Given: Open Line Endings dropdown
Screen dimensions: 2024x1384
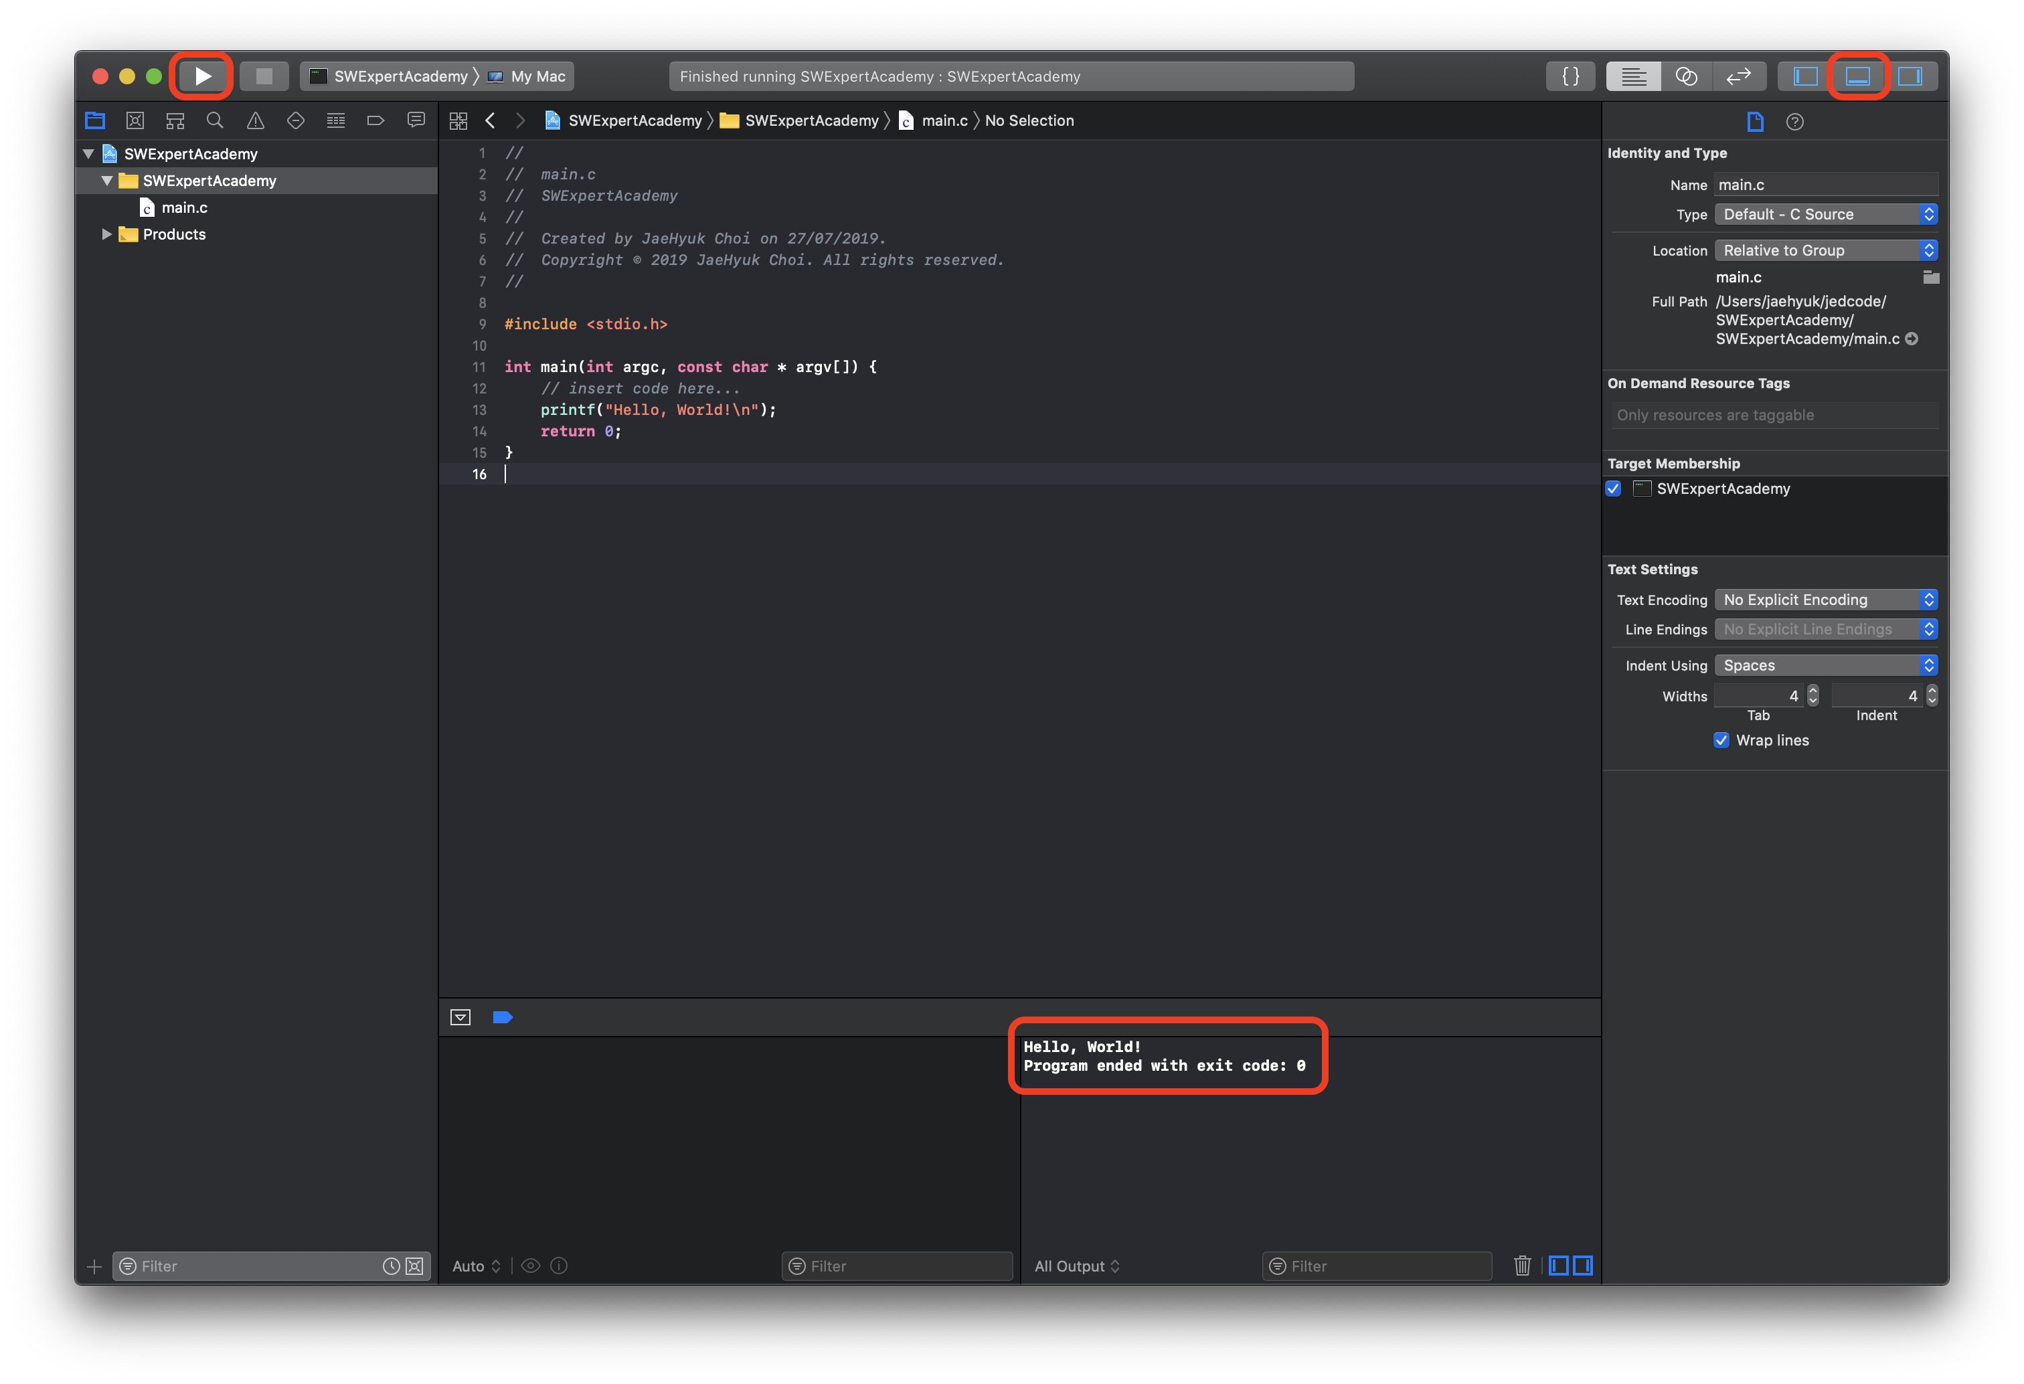Looking at the screenshot, I should [x=1827, y=629].
